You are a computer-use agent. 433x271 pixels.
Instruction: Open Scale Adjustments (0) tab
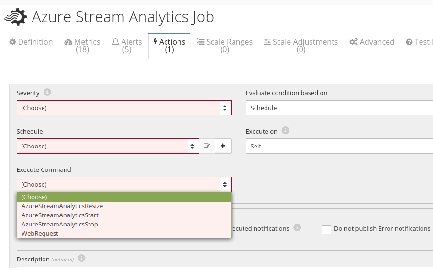[301, 45]
